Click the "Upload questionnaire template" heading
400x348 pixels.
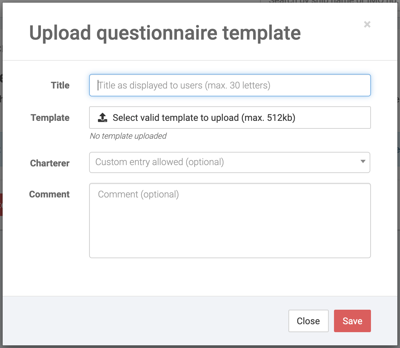165,33
